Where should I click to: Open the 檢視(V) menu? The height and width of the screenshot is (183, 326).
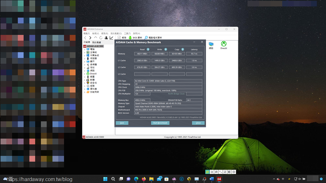(x=96, y=33)
